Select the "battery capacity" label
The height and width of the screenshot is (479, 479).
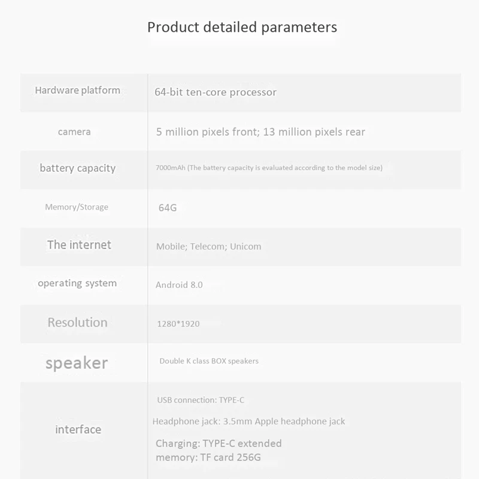point(77,168)
